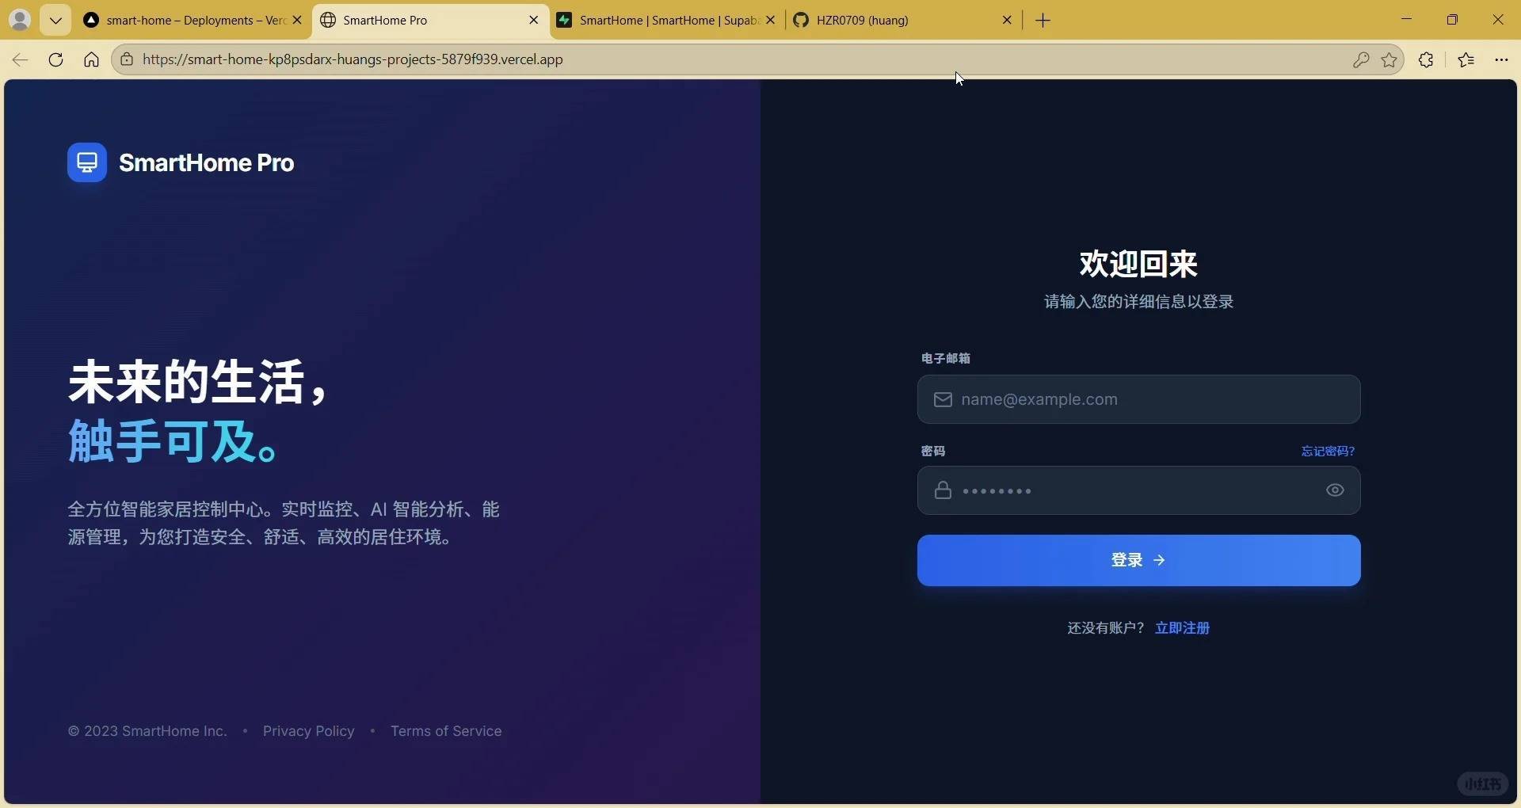Image resolution: width=1521 pixels, height=808 pixels.
Task: Click the refresh page icon
Action: [55, 59]
